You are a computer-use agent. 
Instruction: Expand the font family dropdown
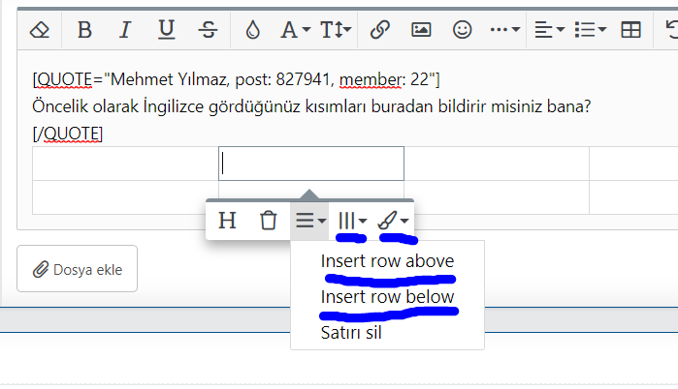[x=294, y=30]
